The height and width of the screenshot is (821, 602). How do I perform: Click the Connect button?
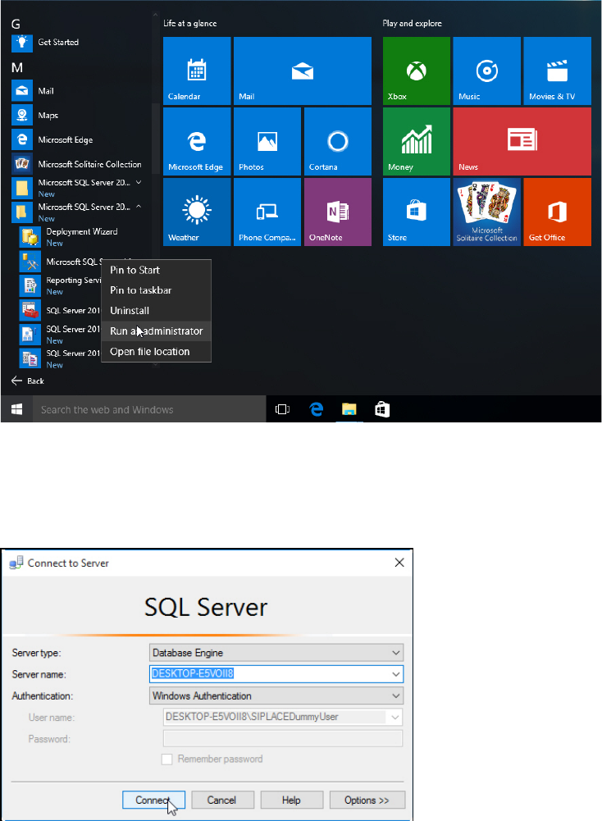[x=153, y=800]
